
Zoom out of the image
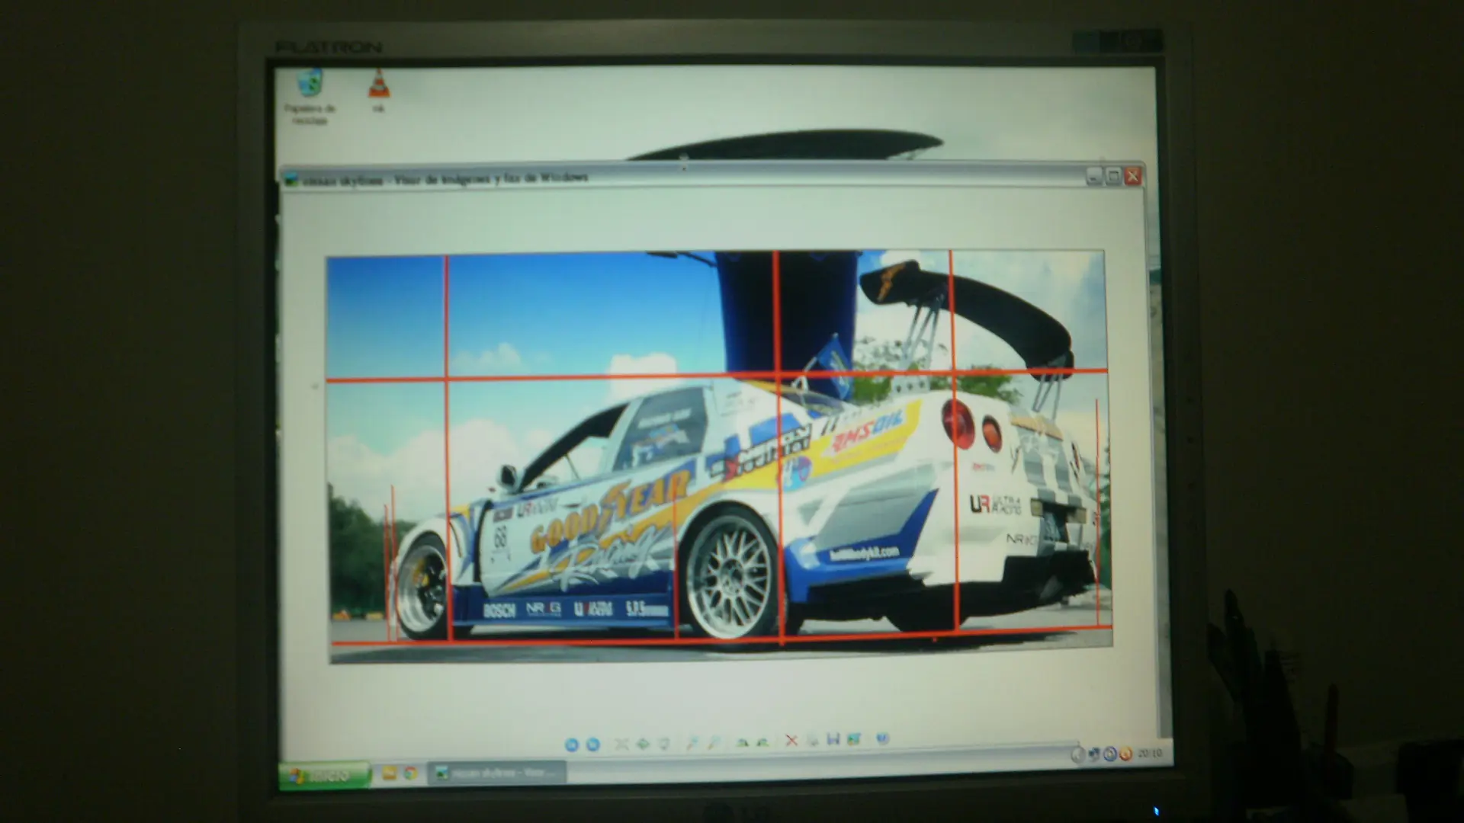point(714,742)
